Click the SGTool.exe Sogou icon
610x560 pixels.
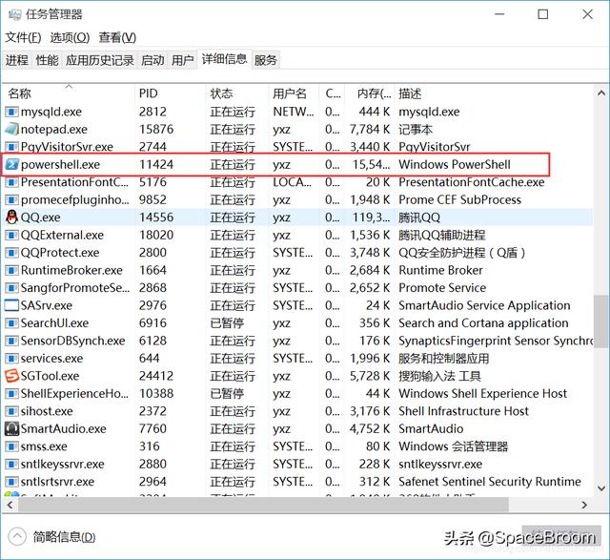click(11, 376)
